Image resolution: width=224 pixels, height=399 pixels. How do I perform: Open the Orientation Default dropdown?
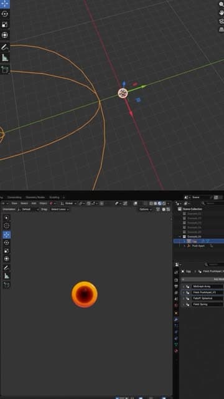pyautogui.click(x=28, y=209)
